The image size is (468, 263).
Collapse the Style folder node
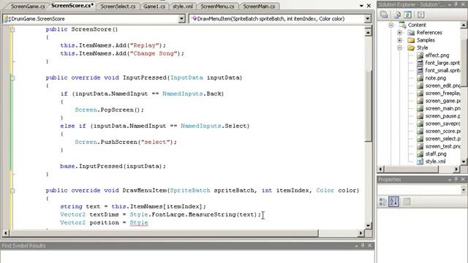click(x=400, y=47)
